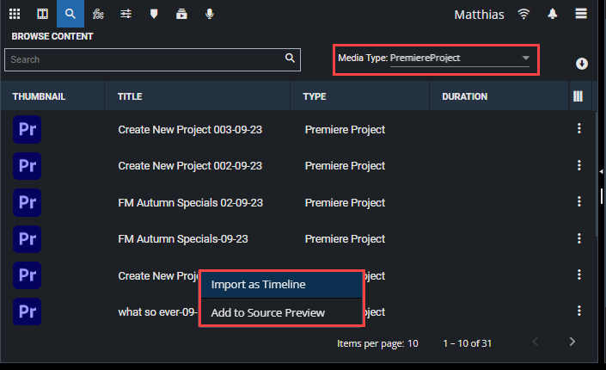Image resolution: width=606 pixels, height=370 pixels.
Task: Open the fx effects panel
Action: click(98, 14)
